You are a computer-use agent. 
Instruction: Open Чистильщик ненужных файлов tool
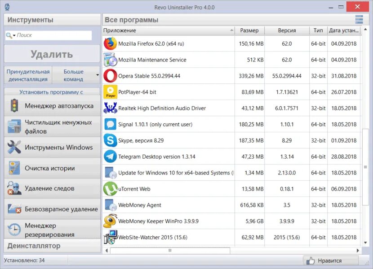click(x=52, y=126)
